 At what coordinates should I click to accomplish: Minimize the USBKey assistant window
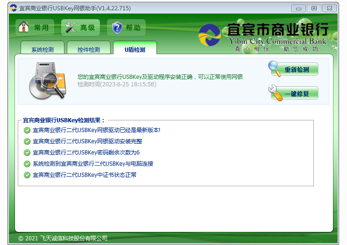point(298,8)
